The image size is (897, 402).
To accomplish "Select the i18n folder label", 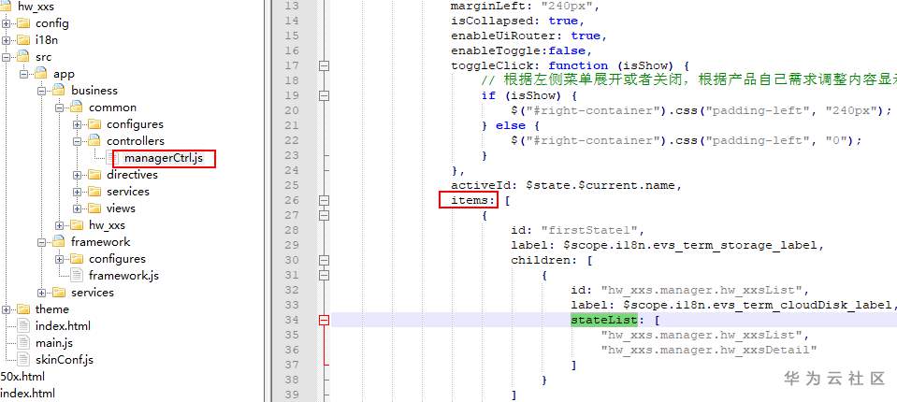I will pyautogui.click(x=47, y=40).
